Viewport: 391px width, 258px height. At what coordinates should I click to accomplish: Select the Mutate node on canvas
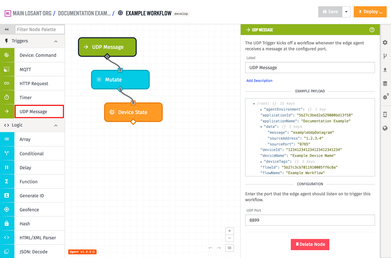tap(120, 79)
